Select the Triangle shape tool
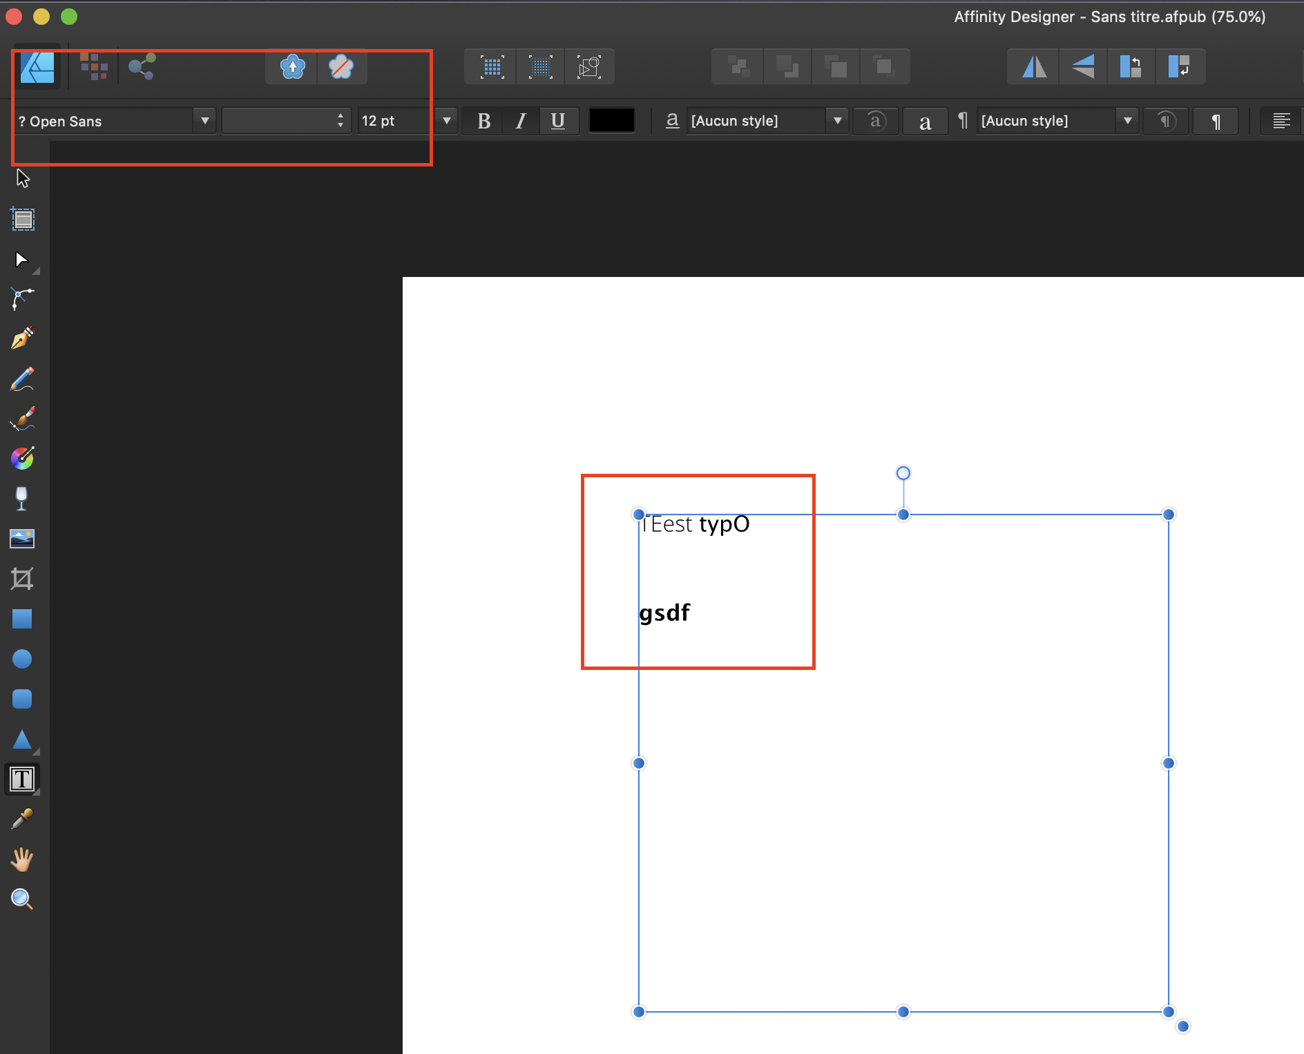Viewport: 1304px width, 1054px height. click(x=22, y=739)
